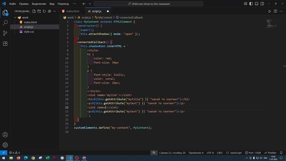Run the script with play button
286x161 pixels.
pos(269,11)
